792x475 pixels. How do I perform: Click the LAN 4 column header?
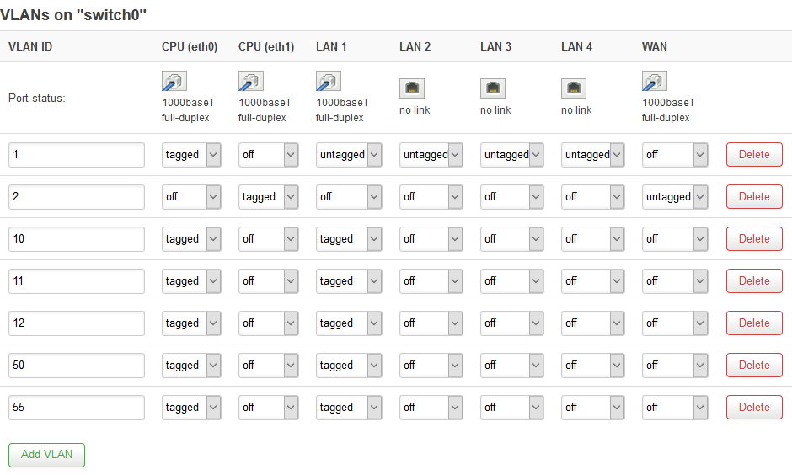click(577, 47)
